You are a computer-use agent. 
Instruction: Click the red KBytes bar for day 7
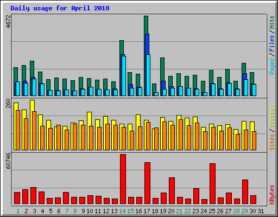66,198
